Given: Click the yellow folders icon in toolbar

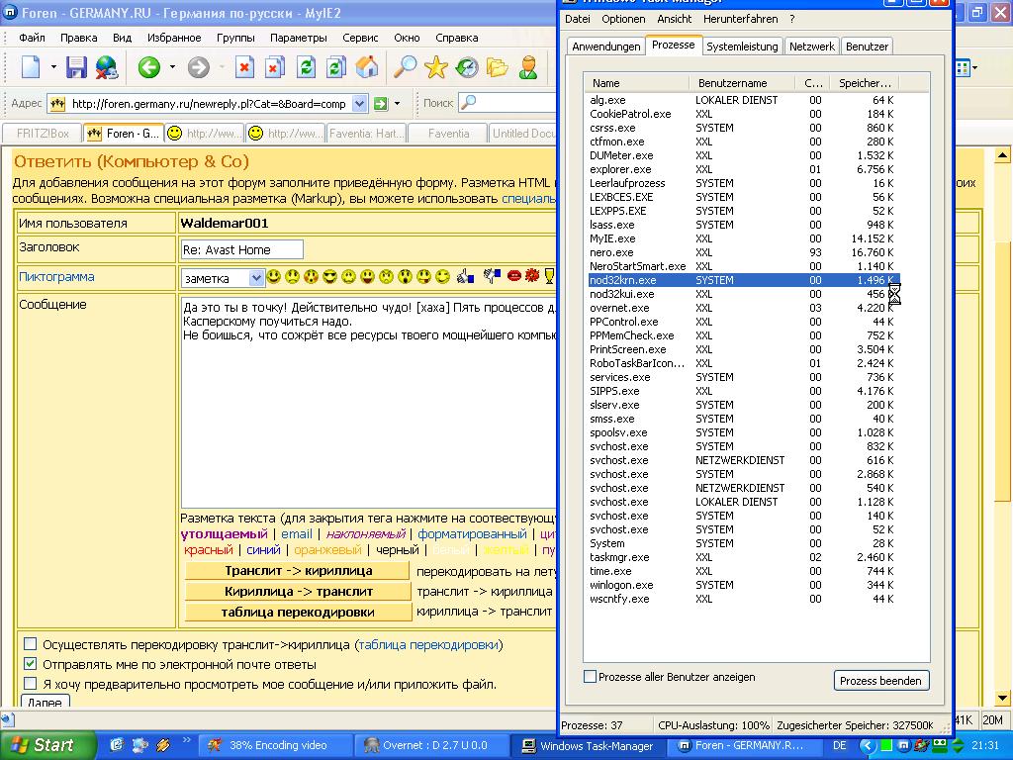Looking at the screenshot, I should click(498, 66).
